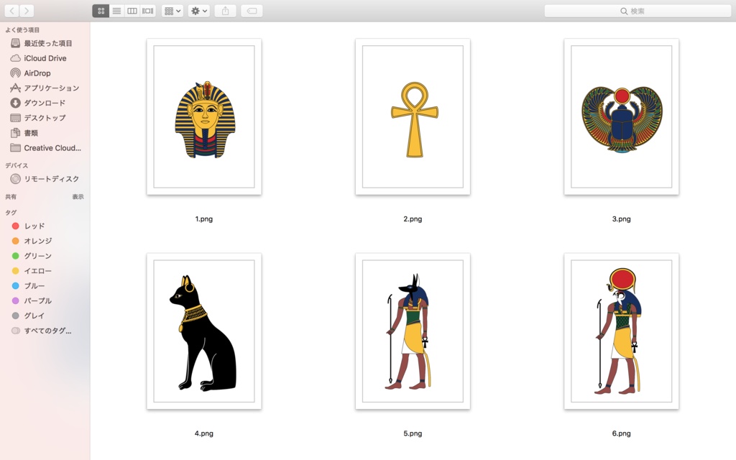Switch to column view
Image resolution: width=736 pixels, height=460 pixels.
(x=132, y=11)
